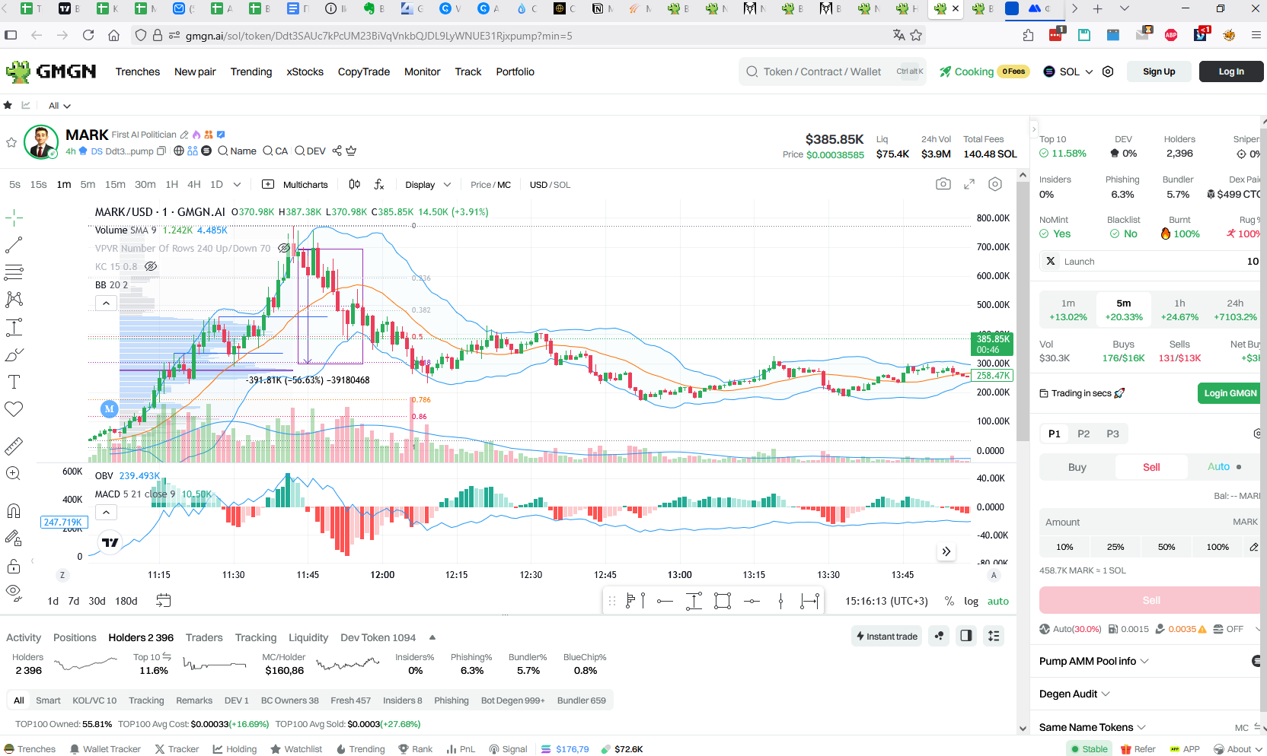
Task: Hide all drawings with eye tool
Action: 14,592
